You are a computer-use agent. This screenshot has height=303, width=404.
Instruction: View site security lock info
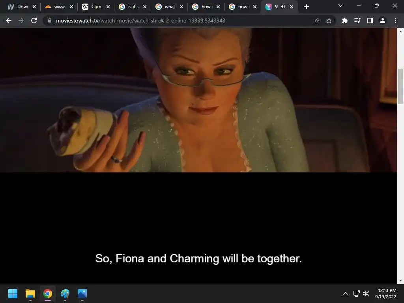pos(50,21)
